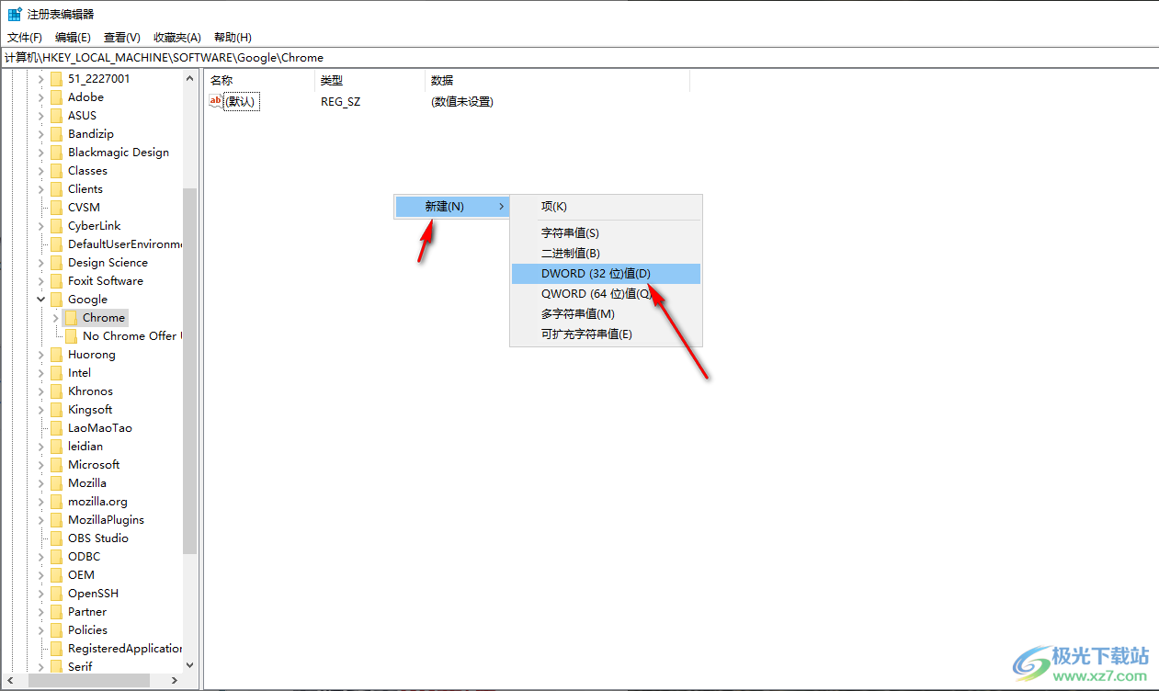The height and width of the screenshot is (691, 1159).
Task: Click the Blackmagic Design folder icon
Action: [x=57, y=153]
